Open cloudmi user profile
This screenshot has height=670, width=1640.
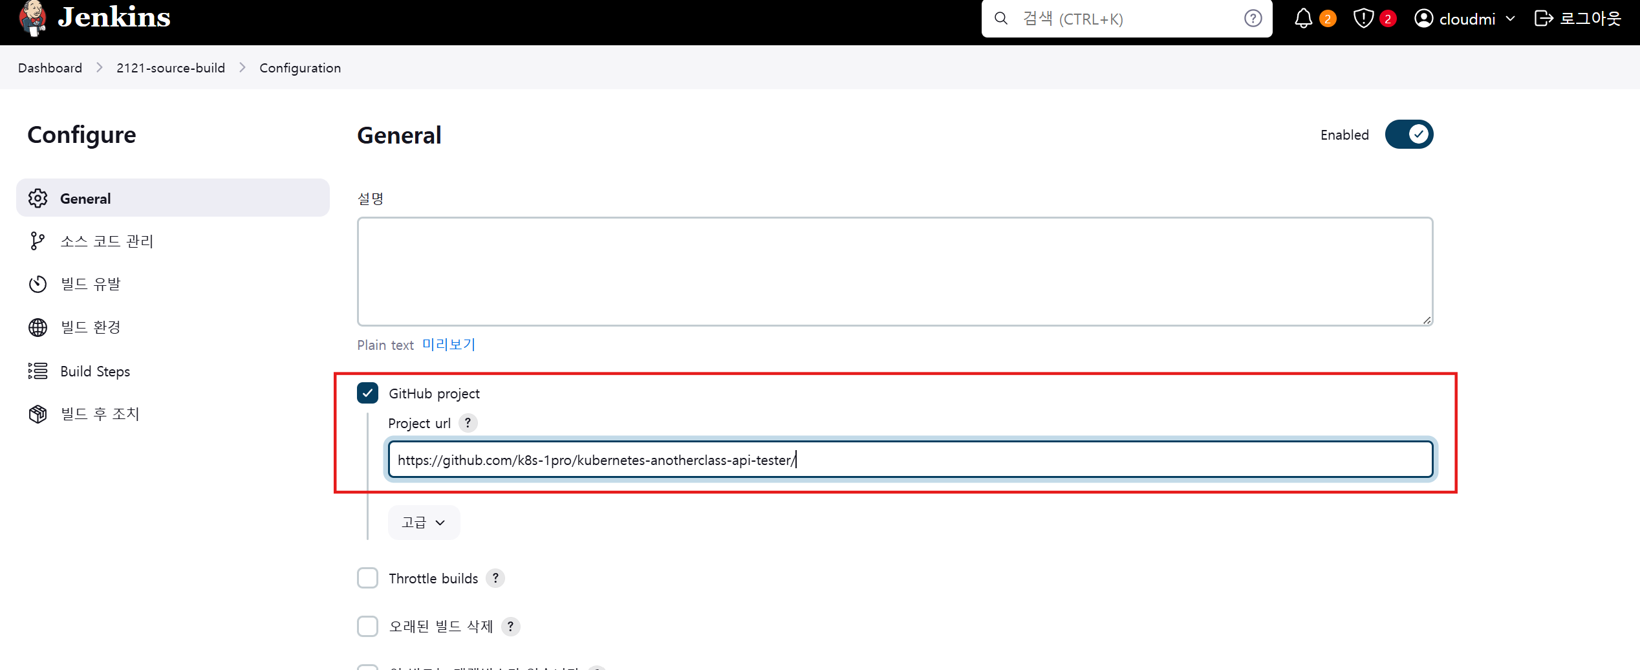click(x=1455, y=19)
